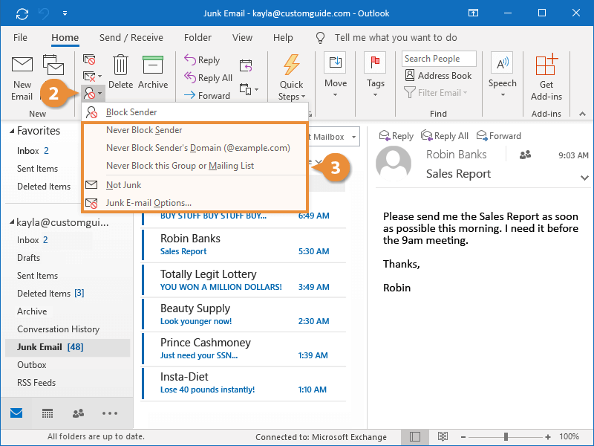
Task: Switch to Normal view in status bar
Action: (415, 437)
